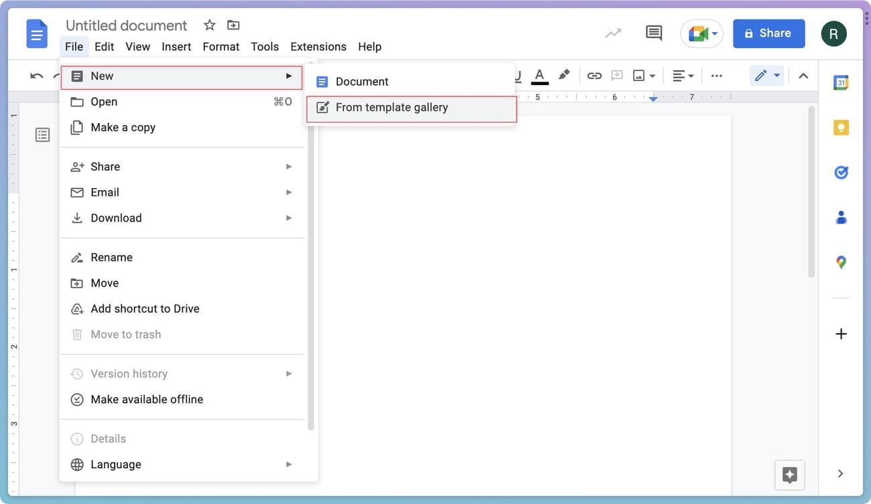Star the Untitled document
Screen dimensions: 871x504
click(x=210, y=25)
